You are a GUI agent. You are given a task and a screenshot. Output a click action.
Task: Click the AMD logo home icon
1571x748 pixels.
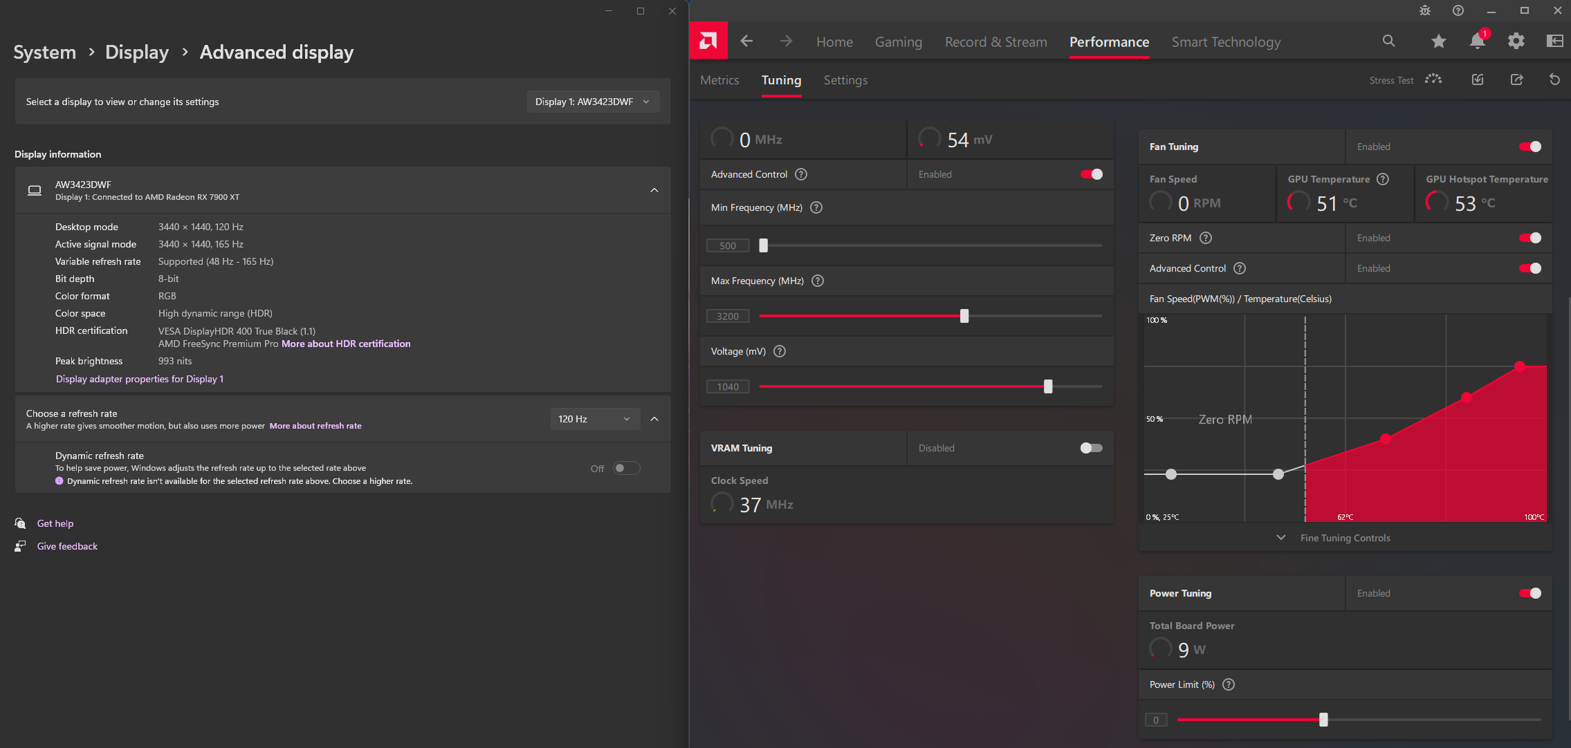tap(708, 41)
